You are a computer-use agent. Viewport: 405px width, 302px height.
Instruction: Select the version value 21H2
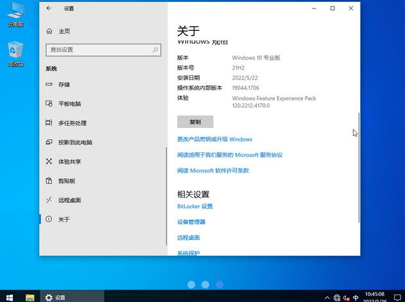238,67
